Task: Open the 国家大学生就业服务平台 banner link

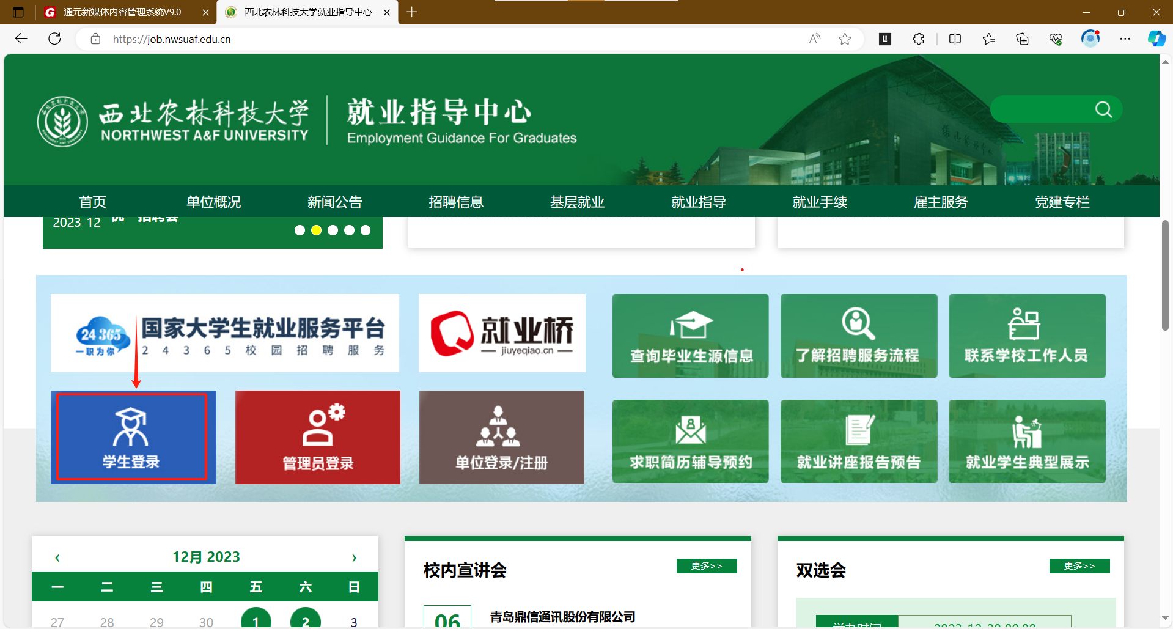Action: point(224,333)
